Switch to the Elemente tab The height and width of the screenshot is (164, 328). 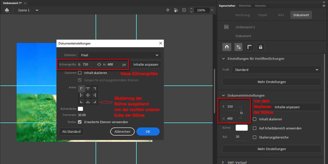point(260,6)
